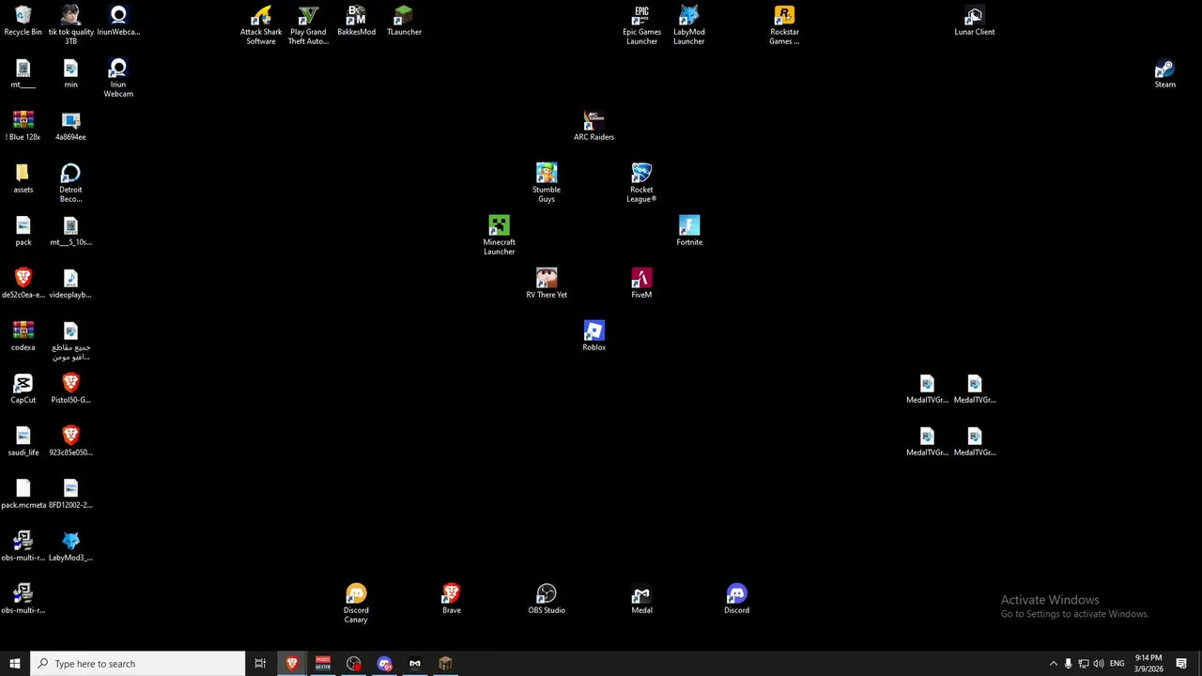Select the Brave desktop shortcut

[x=452, y=599]
